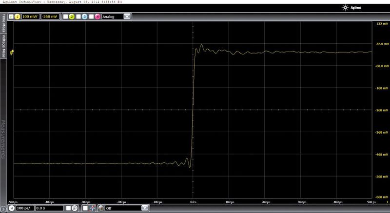Click the -68.0 mV axis label

point(382,66)
